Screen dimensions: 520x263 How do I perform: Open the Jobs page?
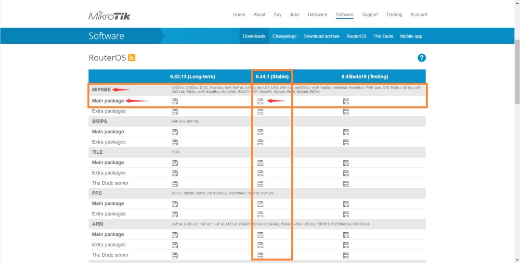(x=295, y=14)
